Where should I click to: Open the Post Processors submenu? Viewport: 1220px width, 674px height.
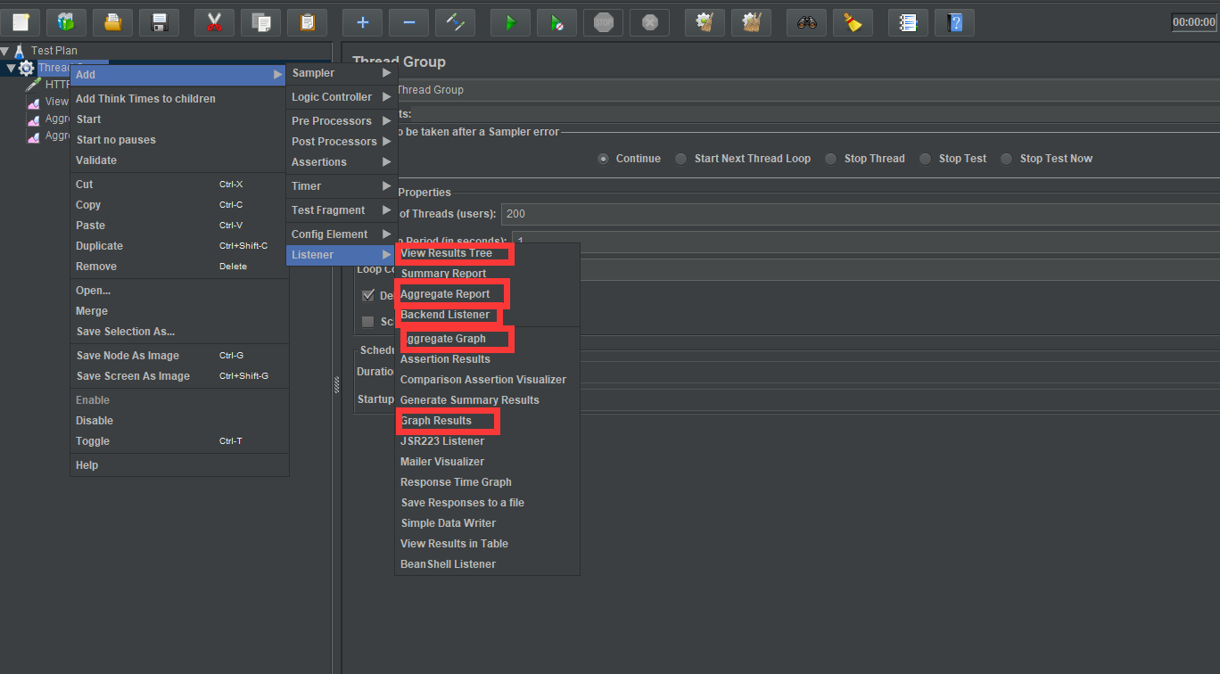point(342,142)
